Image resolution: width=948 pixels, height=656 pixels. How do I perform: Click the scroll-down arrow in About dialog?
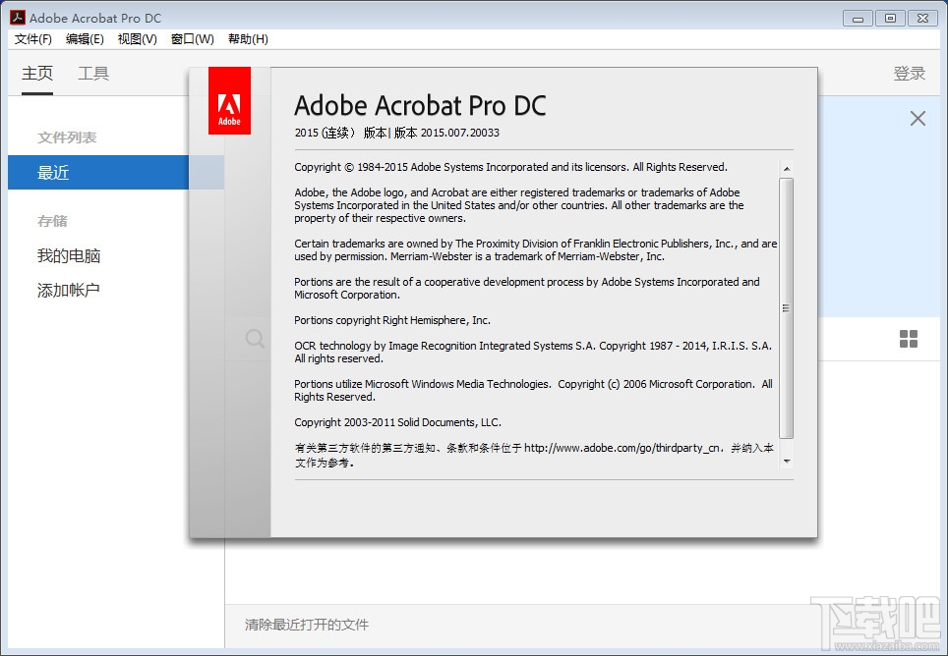pos(786,462)
